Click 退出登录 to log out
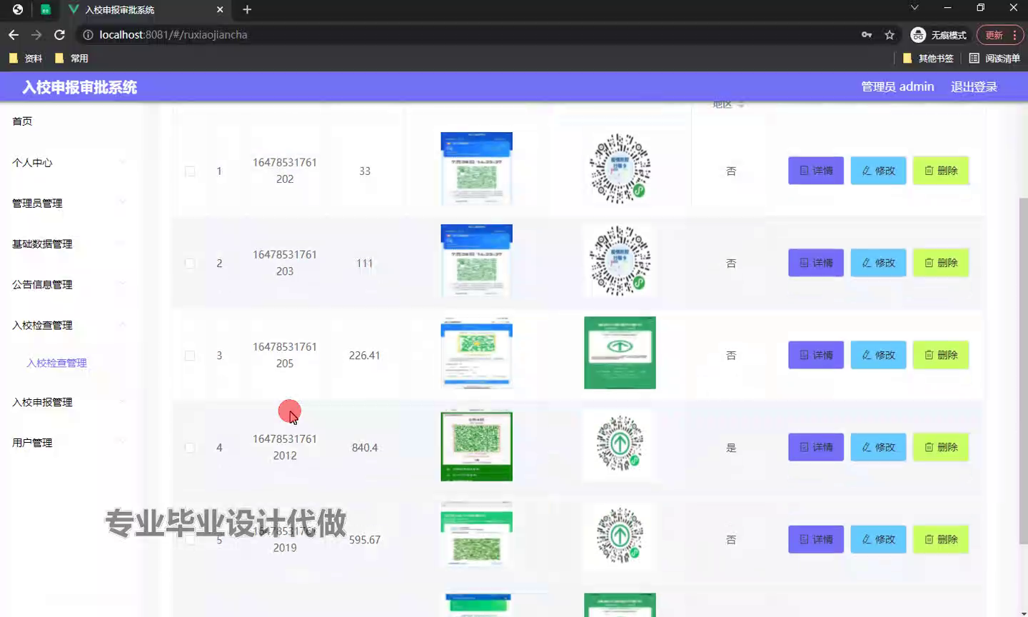This screenshot has width=1028, height=617. (974, 87)
